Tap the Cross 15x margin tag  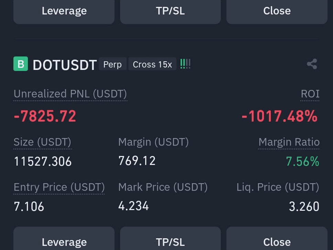pos(152,64)
